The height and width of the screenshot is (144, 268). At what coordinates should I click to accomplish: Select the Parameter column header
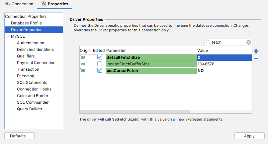[151, 51]
